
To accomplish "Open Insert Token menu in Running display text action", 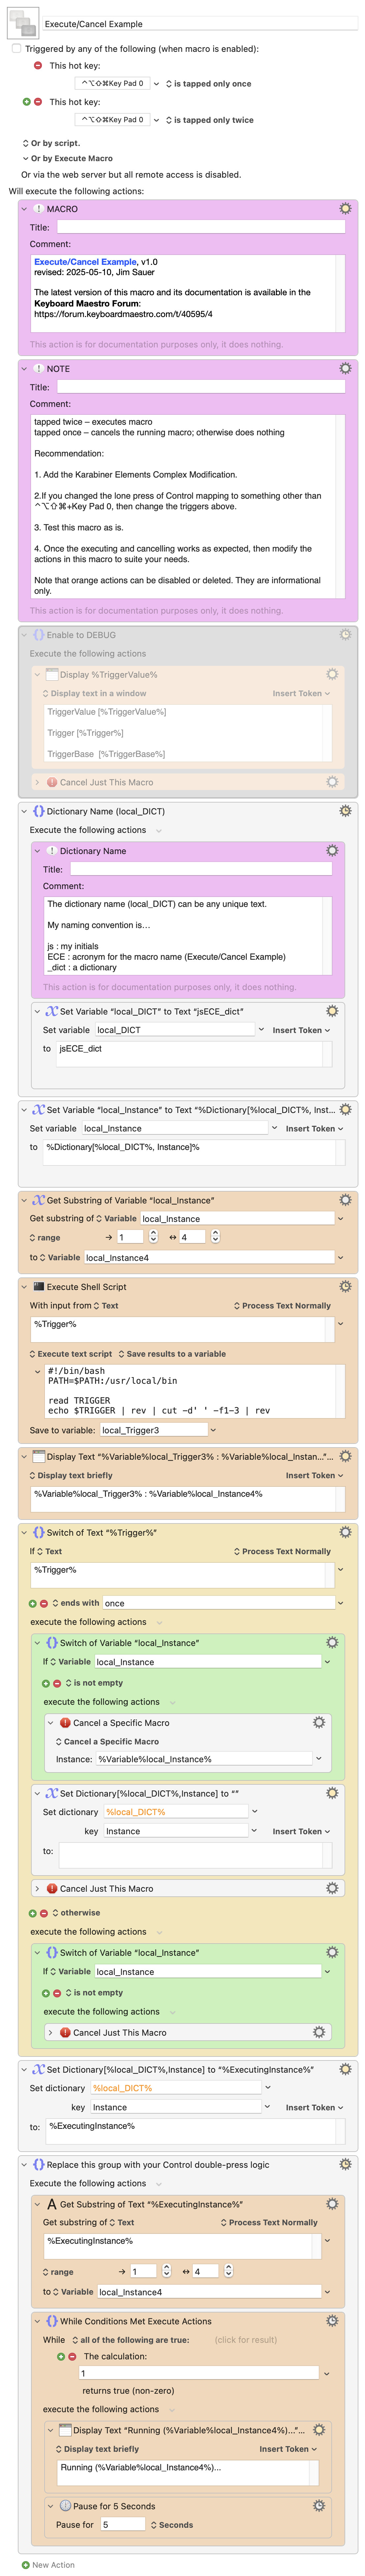I will [288, 2449].
